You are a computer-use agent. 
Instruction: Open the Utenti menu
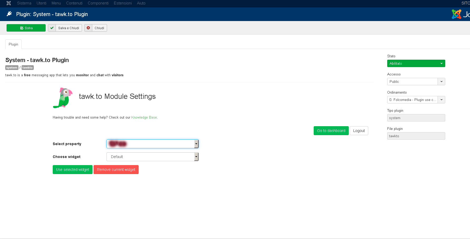coord(41,3)
